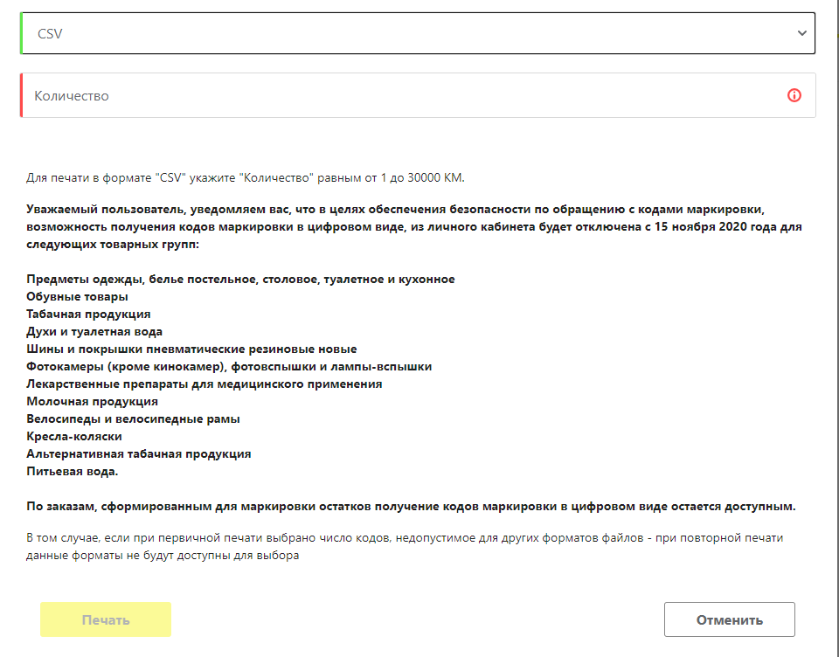
Task: Click the dropdown chevron arrow
Action: [801, 33]
